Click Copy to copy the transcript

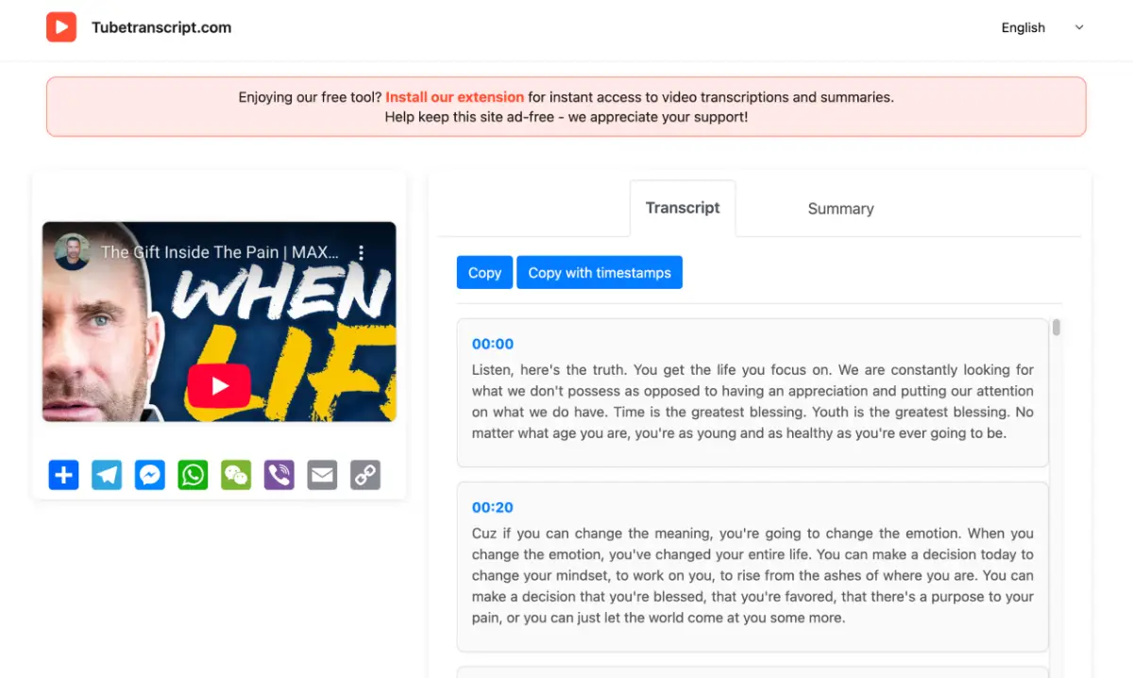pyautogui.click(x=484, y=272)
